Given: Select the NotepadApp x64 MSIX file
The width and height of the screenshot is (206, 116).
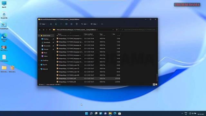Looking at the screenshot, I should (88, 79).
